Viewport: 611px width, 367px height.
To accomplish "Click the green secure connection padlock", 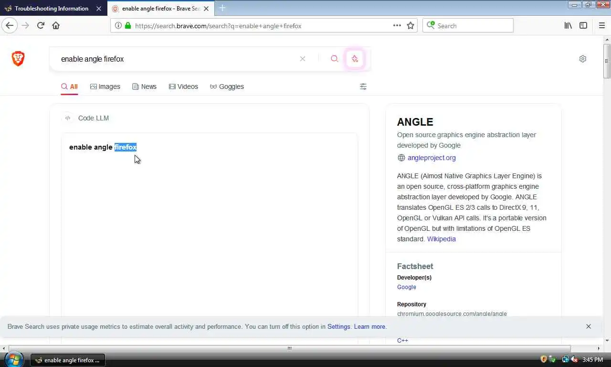I will (127, 26).
